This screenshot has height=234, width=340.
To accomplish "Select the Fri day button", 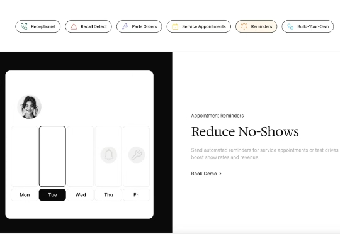I will click(x=137, y=195).
